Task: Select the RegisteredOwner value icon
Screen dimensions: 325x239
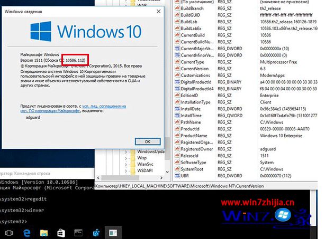Action: [x=177, y=149]
